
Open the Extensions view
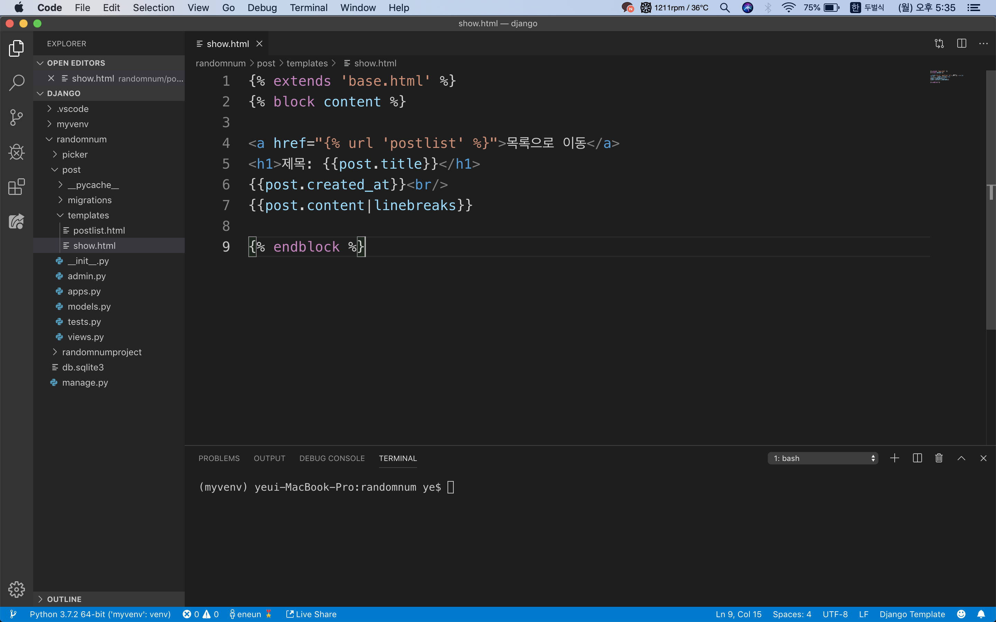[x=17, y=187]
